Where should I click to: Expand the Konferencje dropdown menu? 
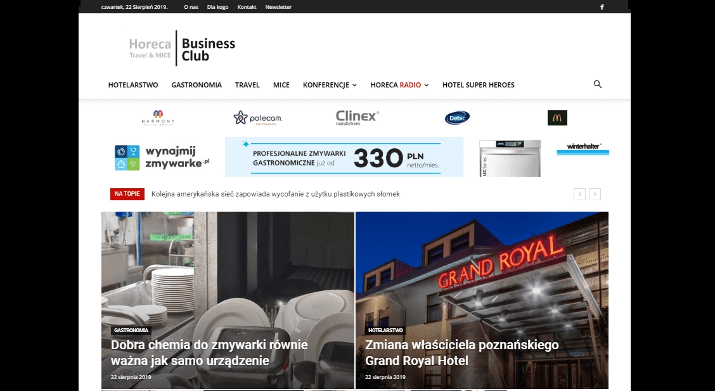point(330,85)
